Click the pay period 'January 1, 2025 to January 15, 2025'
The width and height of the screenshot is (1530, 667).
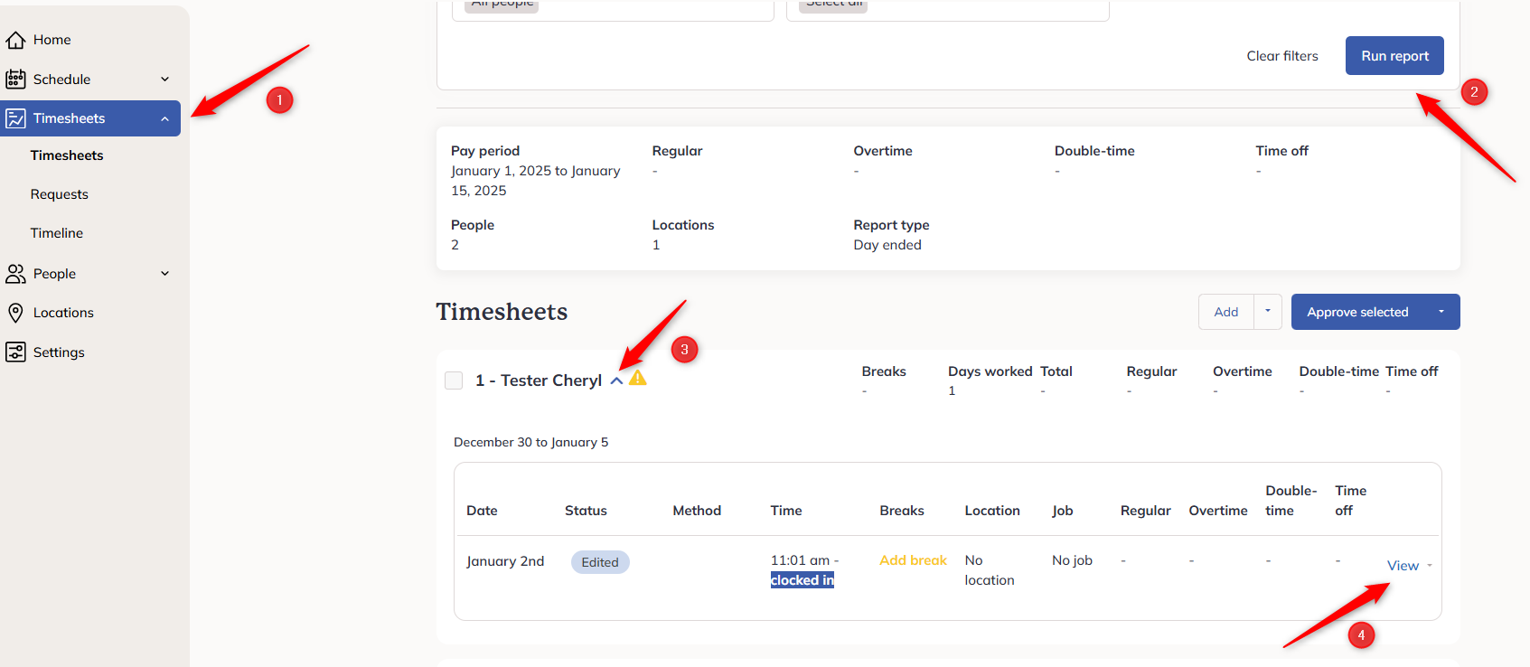click(x=536, y=181)
